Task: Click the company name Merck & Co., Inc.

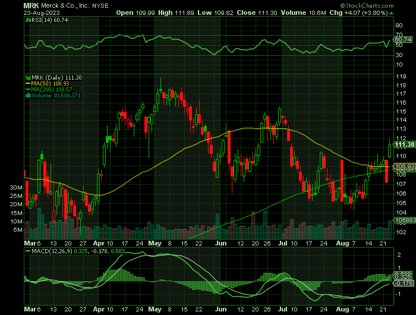Action: pos(65,5)
